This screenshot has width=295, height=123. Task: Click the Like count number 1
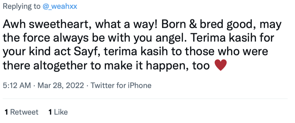[x=50, y=112]
